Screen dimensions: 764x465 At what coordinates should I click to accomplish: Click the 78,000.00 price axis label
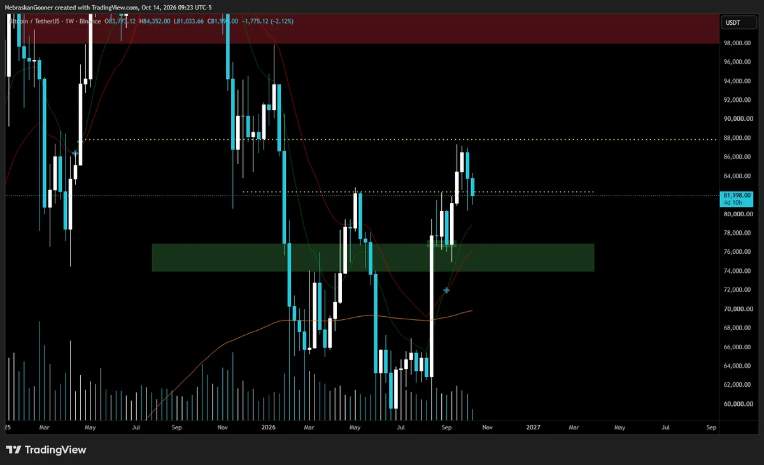[737, 233]
